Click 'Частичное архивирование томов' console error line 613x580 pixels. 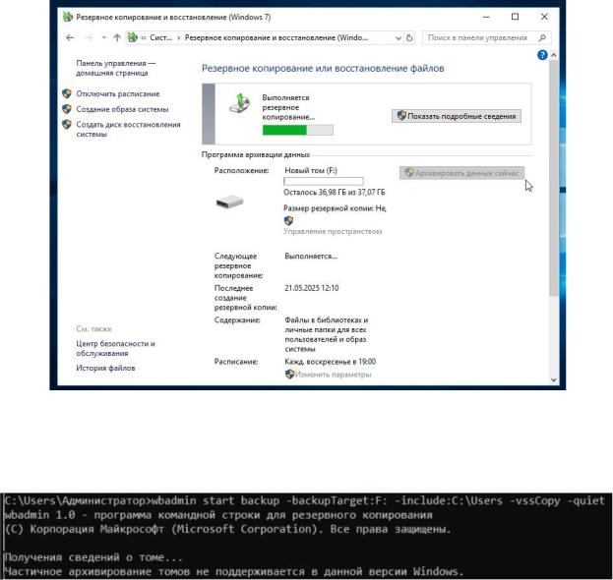pos(234,572)
